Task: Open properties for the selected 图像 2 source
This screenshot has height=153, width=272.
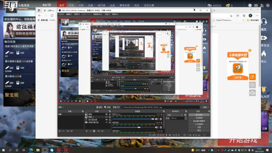Action: coord(99,107)
